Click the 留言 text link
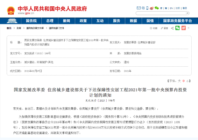The width and height of the screenshot is (198, 140). tap(166, 28)
